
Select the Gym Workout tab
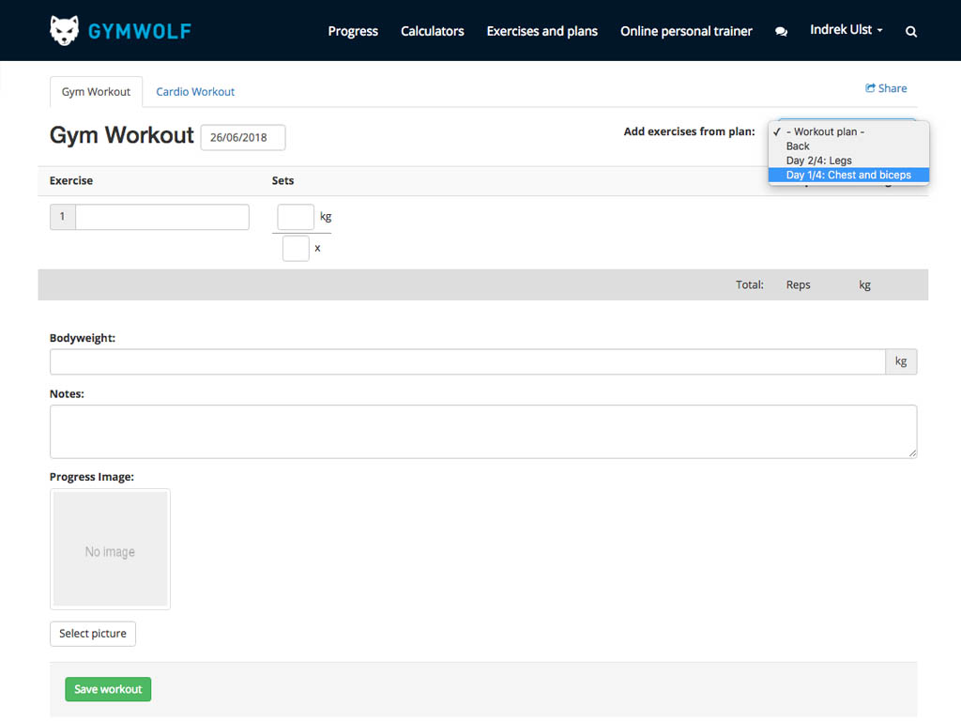coord(96,92)
